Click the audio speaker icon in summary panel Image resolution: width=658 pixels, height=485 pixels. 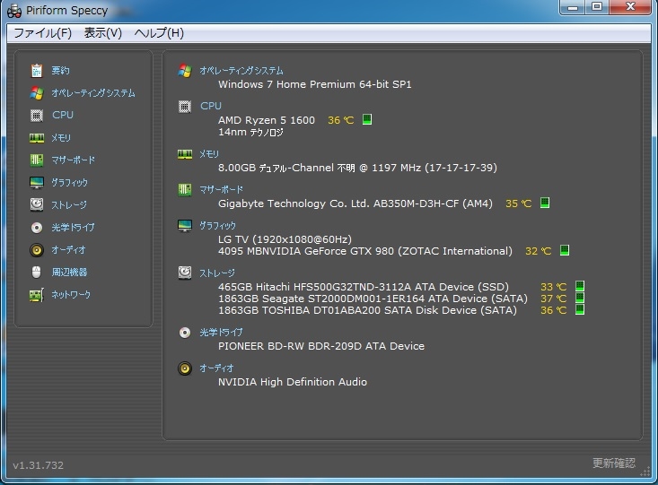(185, 368)
